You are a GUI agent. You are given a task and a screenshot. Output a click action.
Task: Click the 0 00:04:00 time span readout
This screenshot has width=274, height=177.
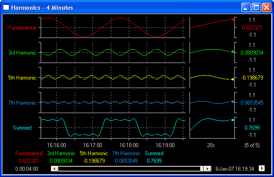coord(27,169)
